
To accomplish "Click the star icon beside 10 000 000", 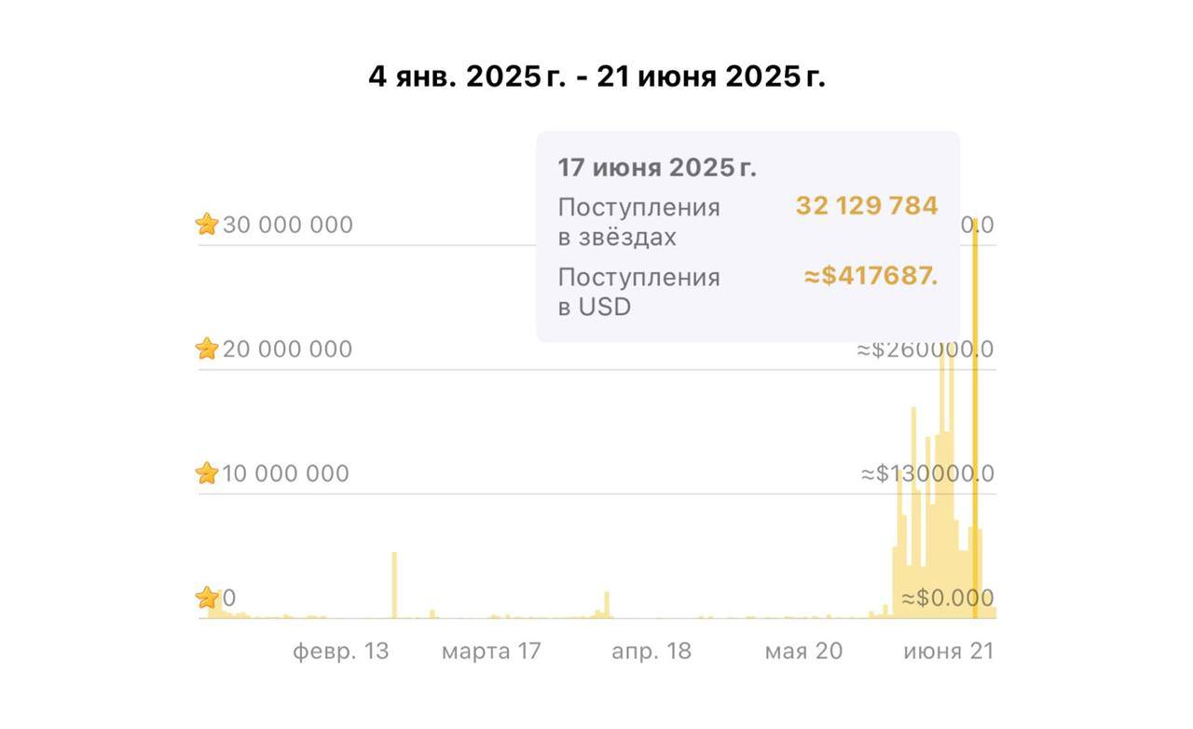I will point(206,473).
